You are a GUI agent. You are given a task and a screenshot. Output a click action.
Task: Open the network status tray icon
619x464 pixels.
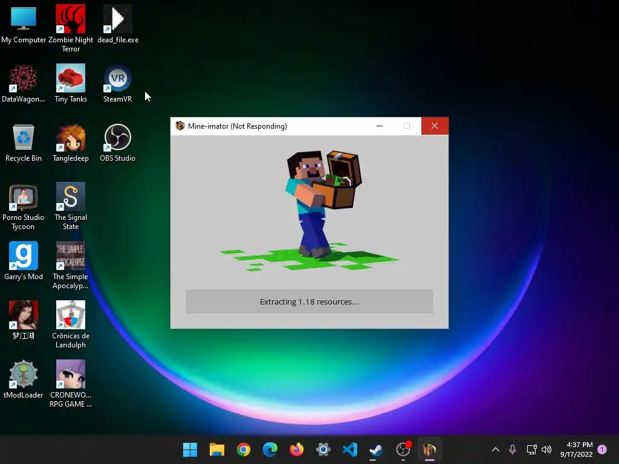pos(532,449)
